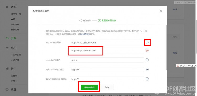Click the 功能 grid icon
The width and height of the screenshot is (197, 96).
(7, 7)
